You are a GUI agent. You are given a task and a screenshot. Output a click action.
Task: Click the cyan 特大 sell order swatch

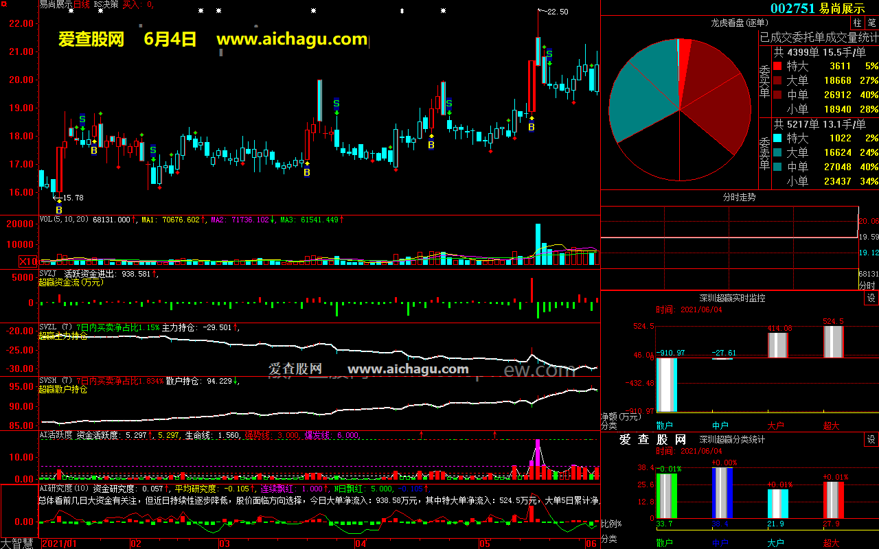[777, 138]
